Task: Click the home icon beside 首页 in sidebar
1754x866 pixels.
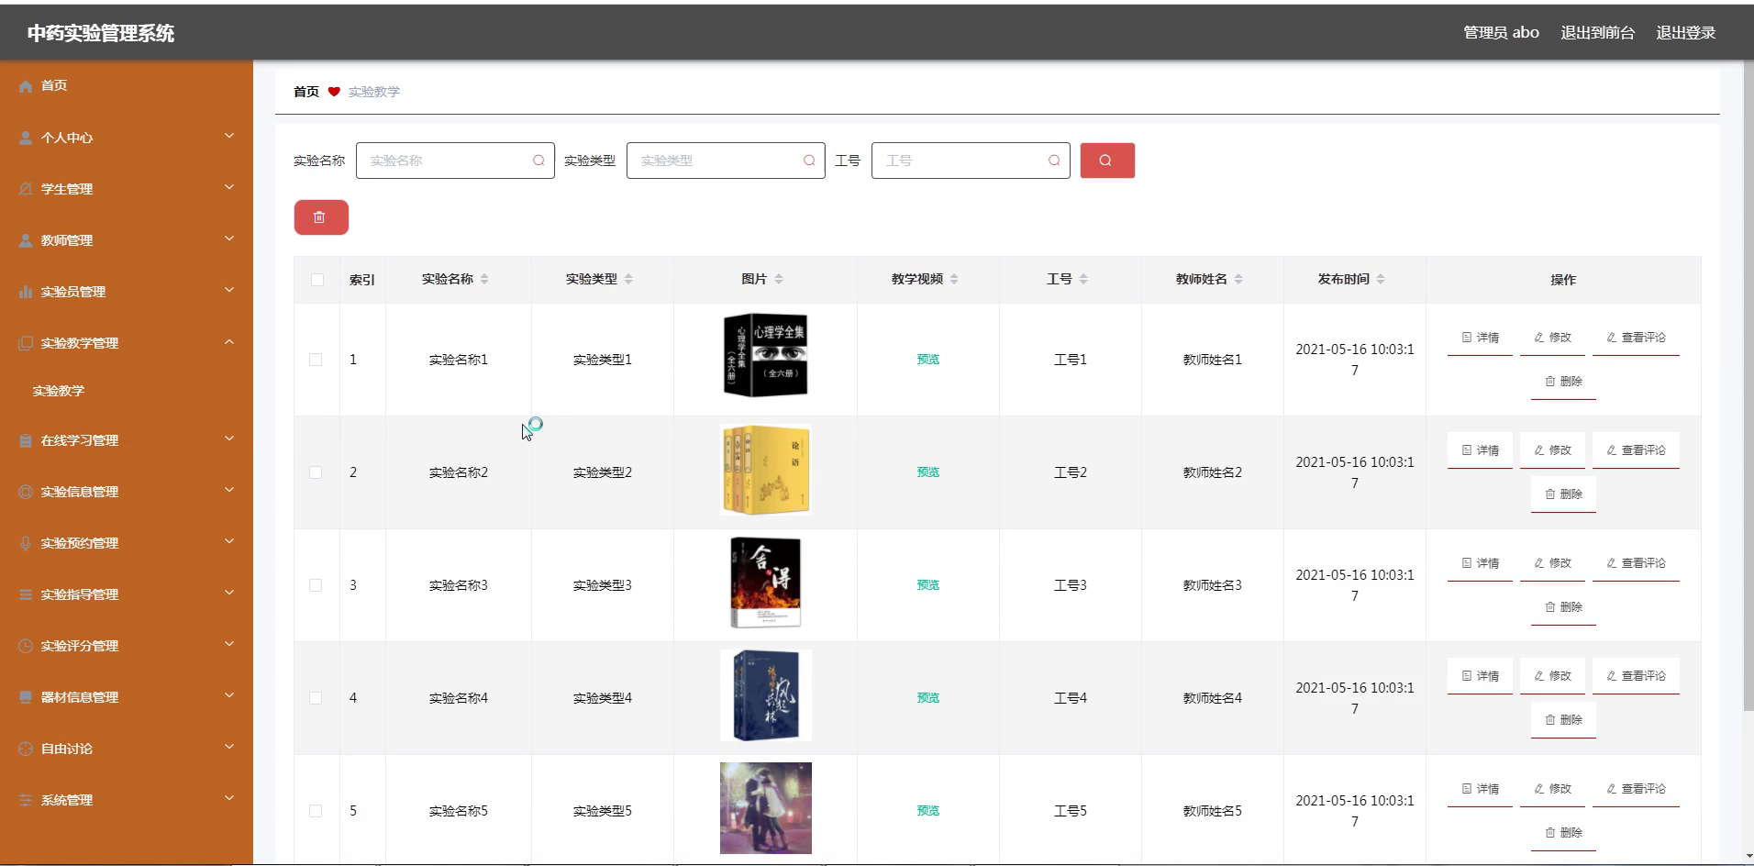Action: tap(26, 86)
